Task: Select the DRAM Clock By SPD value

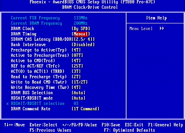Action: [x=81, y=29]
